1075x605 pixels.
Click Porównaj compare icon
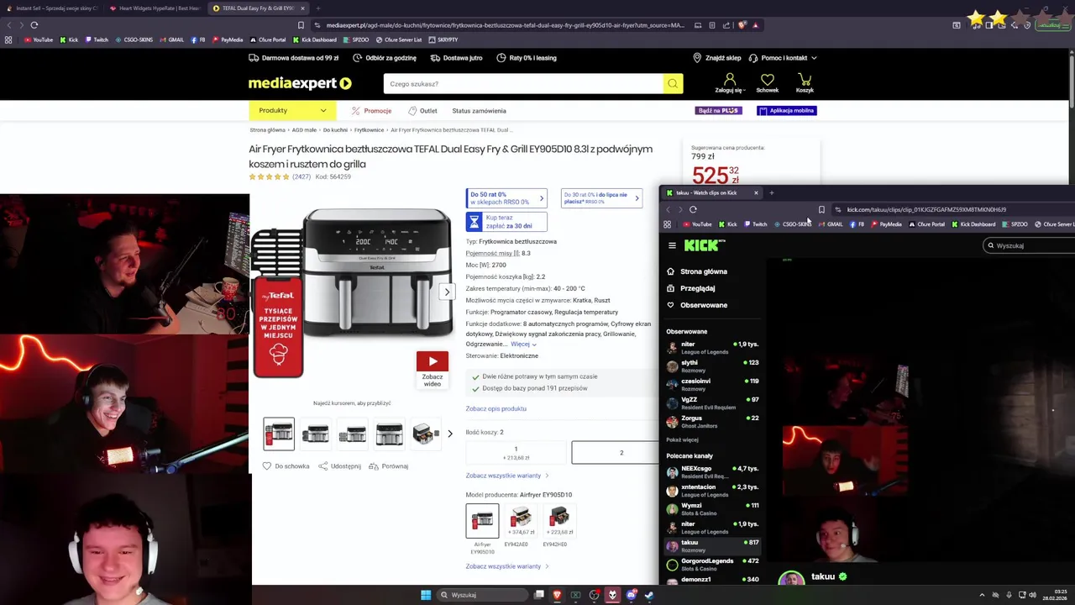coord(388,466)
